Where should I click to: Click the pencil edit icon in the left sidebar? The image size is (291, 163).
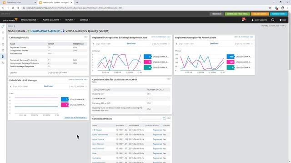[3, 26]
